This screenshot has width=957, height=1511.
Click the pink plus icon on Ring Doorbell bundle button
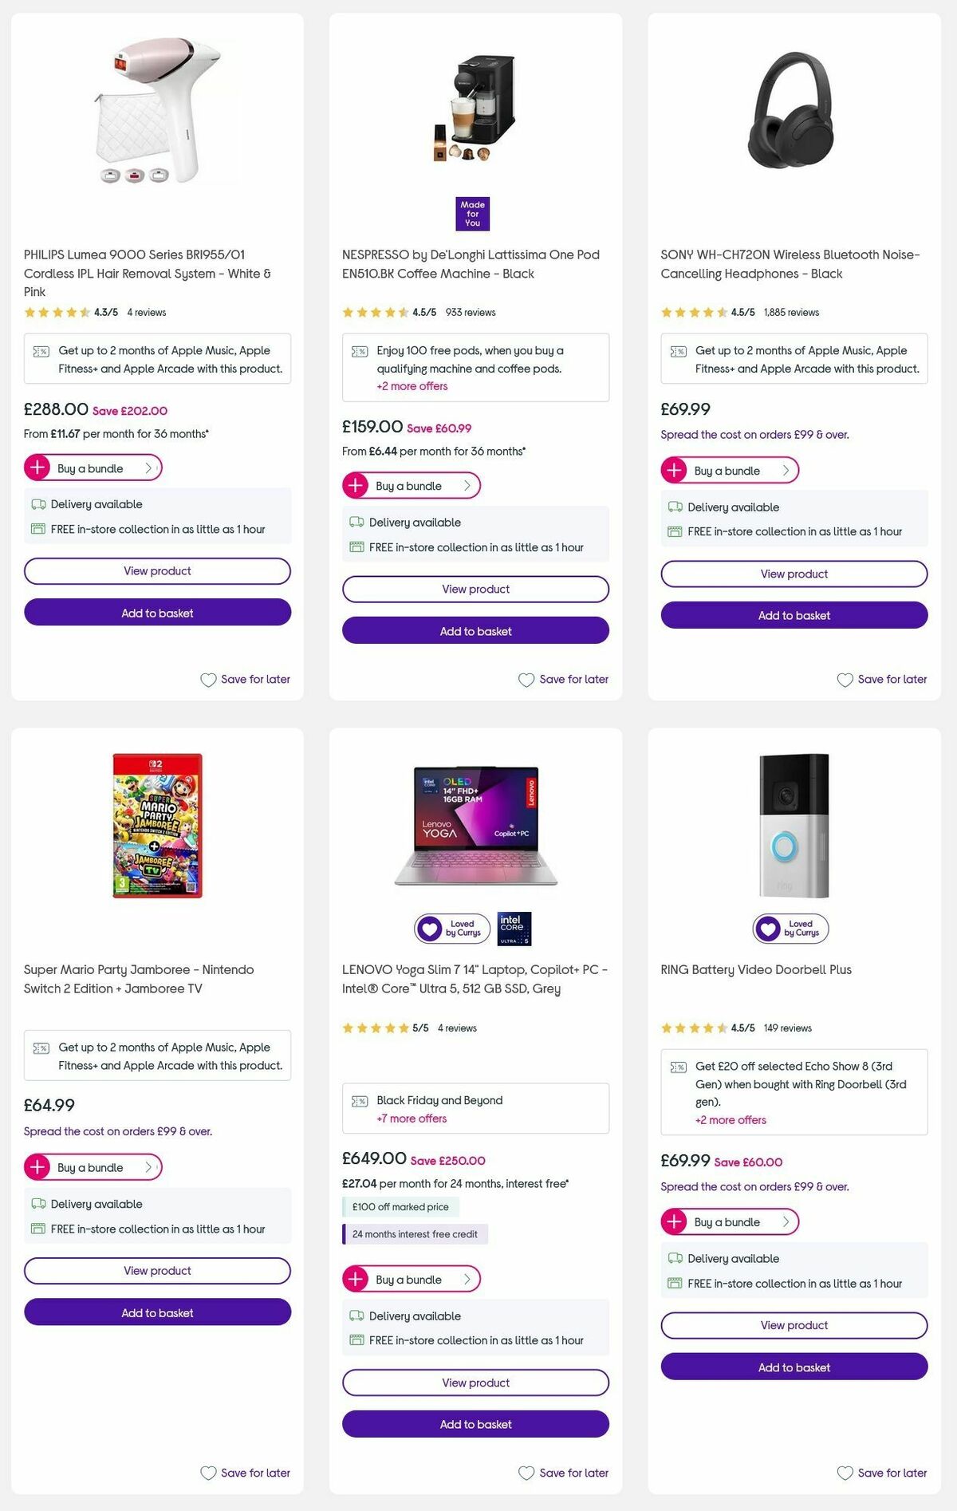(675, 1221)
